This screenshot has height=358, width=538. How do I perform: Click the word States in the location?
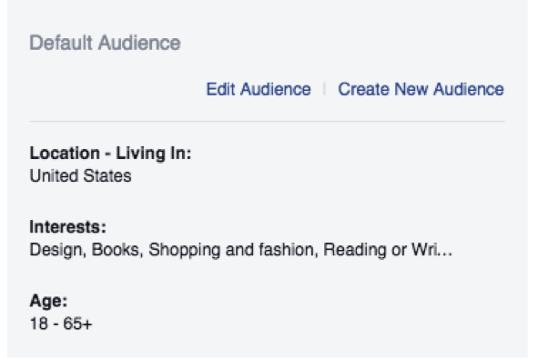[x=107, y=175]
